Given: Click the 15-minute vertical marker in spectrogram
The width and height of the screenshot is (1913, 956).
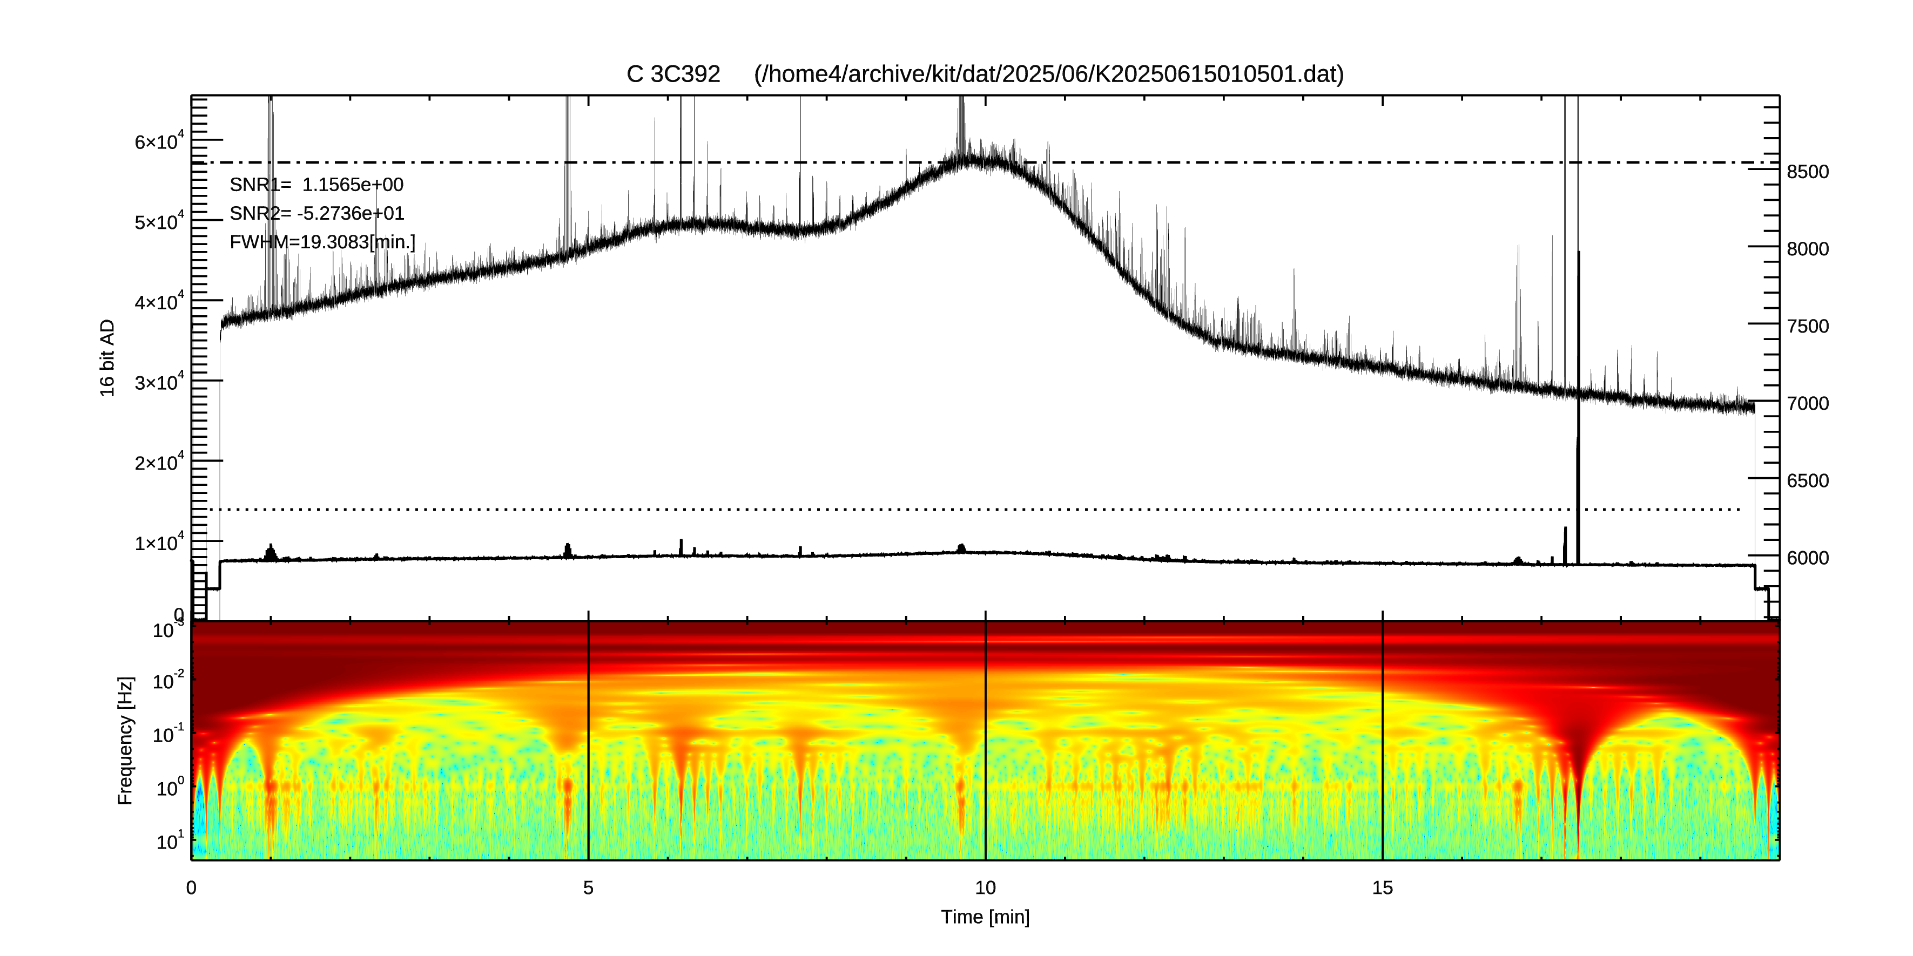Looking at the screenshot, I should [1382, 740].
